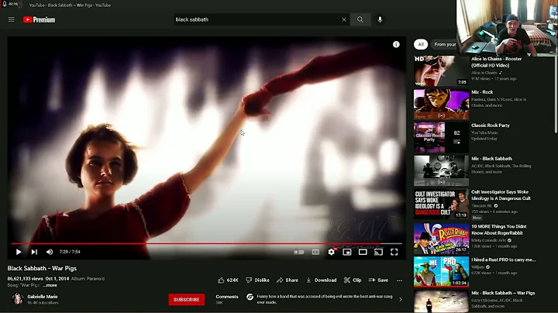Open player settings gear
Screen dimensions: 558x313
point(332,252)
